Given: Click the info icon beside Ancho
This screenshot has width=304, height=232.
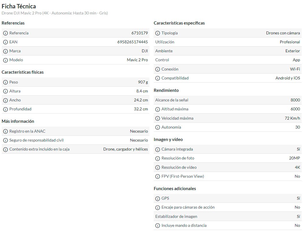Looking at the screenshot, I should coord(5,100).
